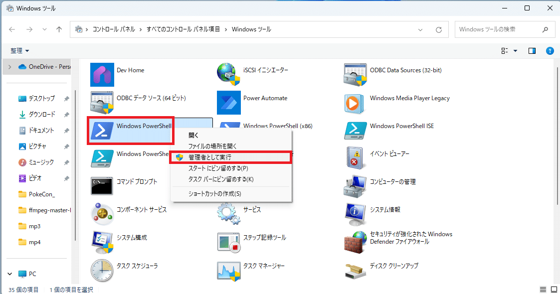Select the Power Automate icon
560x294 pixels.
(228, 102)
